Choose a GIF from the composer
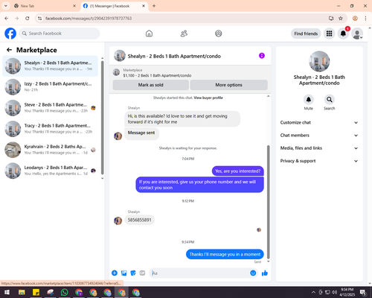 (142, 273)
